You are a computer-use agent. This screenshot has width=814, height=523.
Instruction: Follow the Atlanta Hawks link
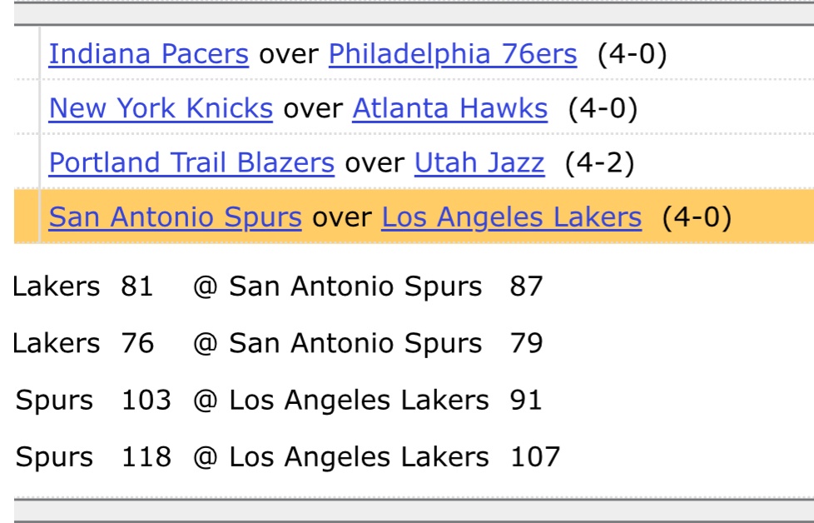(449, 108)
